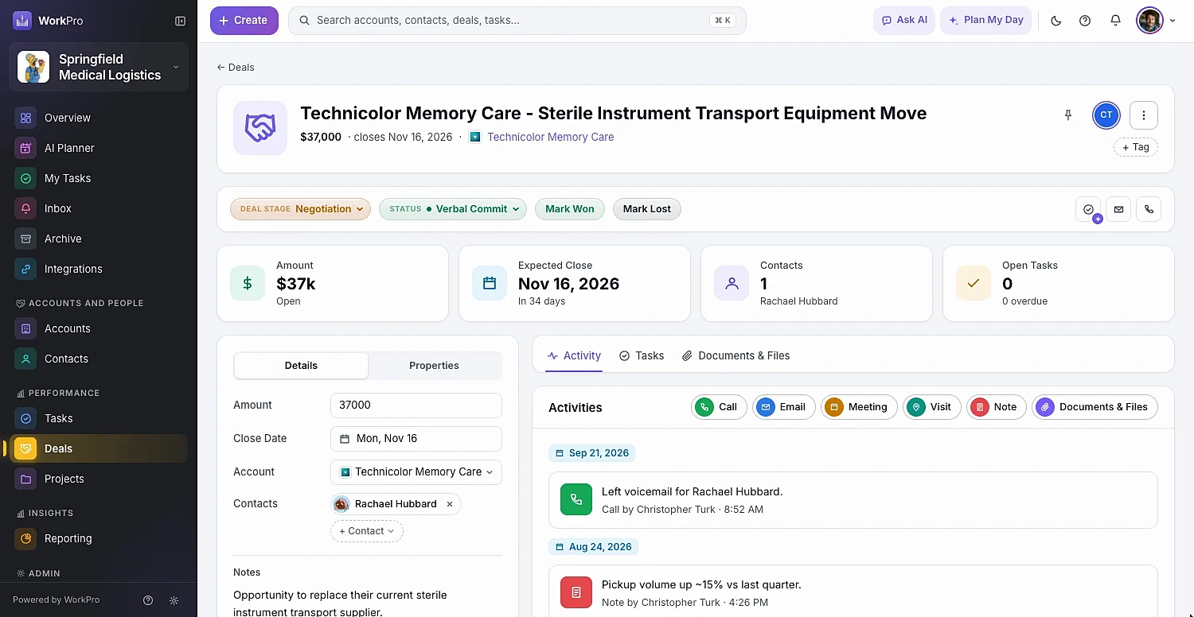
Task: Open the three-dot deal options menu
Action: (1144, 115)
